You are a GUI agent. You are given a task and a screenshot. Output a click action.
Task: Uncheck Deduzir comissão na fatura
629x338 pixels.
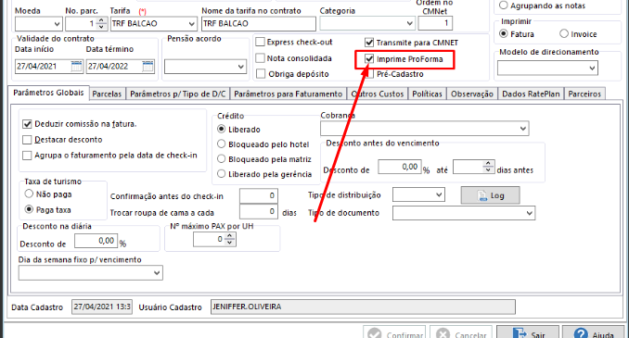[x=27, y=124]
